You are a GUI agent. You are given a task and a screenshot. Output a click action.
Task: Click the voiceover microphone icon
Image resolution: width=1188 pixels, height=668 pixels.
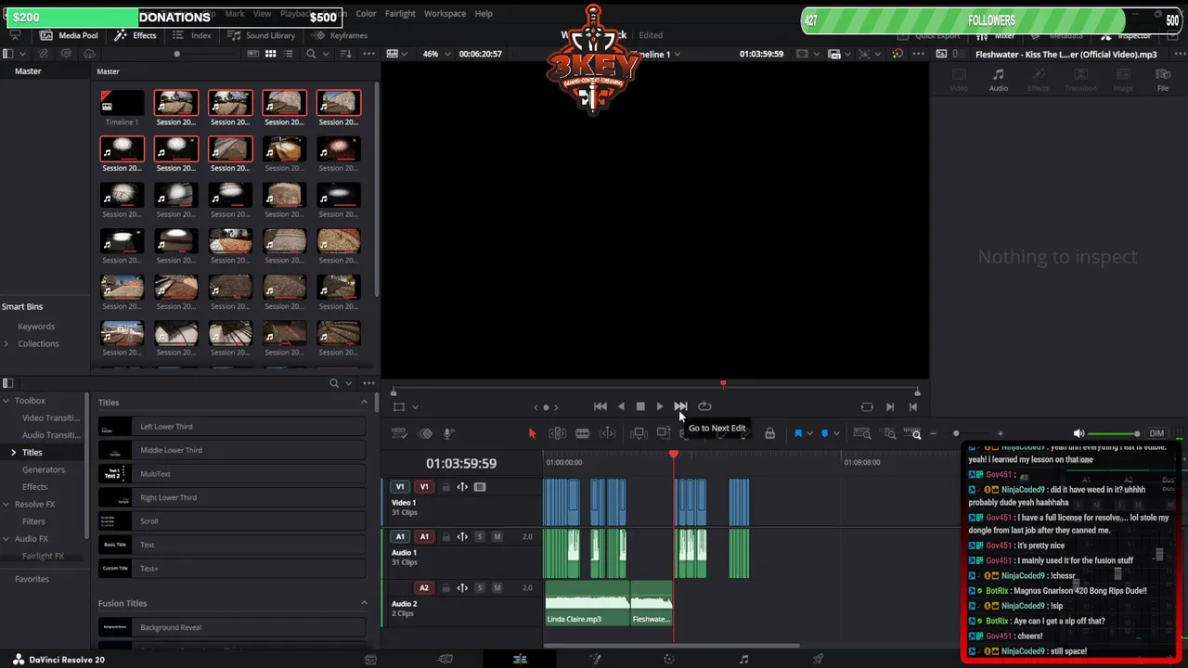[448, 433]
